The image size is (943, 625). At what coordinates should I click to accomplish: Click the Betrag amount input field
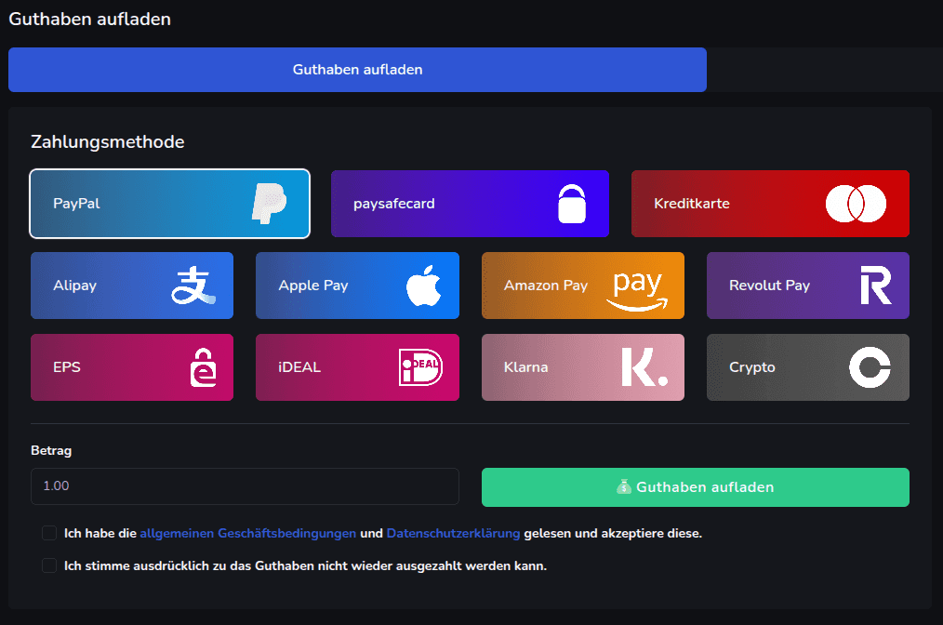[x=245, y=485]
